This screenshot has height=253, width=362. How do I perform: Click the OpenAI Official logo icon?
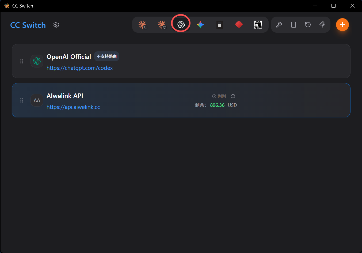[37, 61]
